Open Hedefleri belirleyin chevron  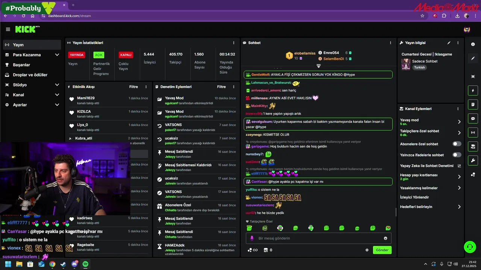point(459,207)
